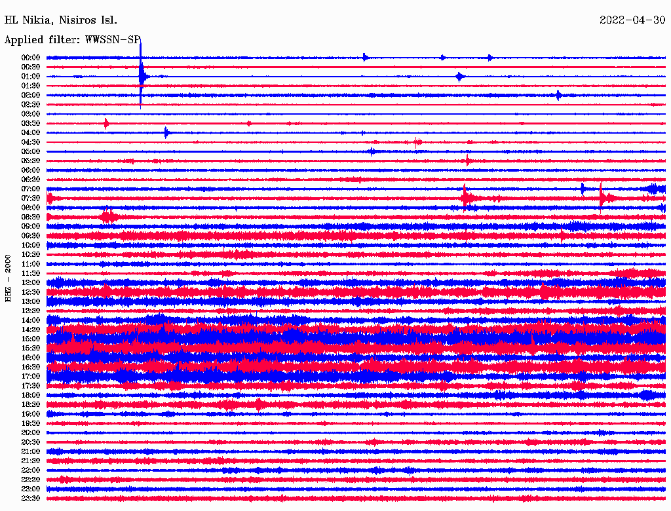Select the 19:00 time label
Viewport: 671px width, 511px height.
31,414
